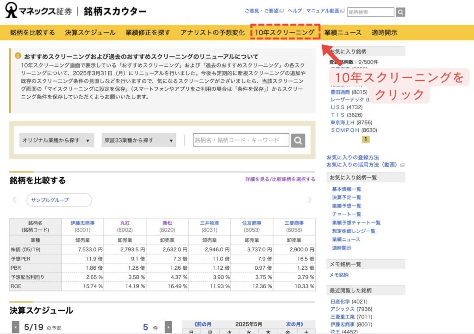Select the サンプルグループ button

(59, 200)
